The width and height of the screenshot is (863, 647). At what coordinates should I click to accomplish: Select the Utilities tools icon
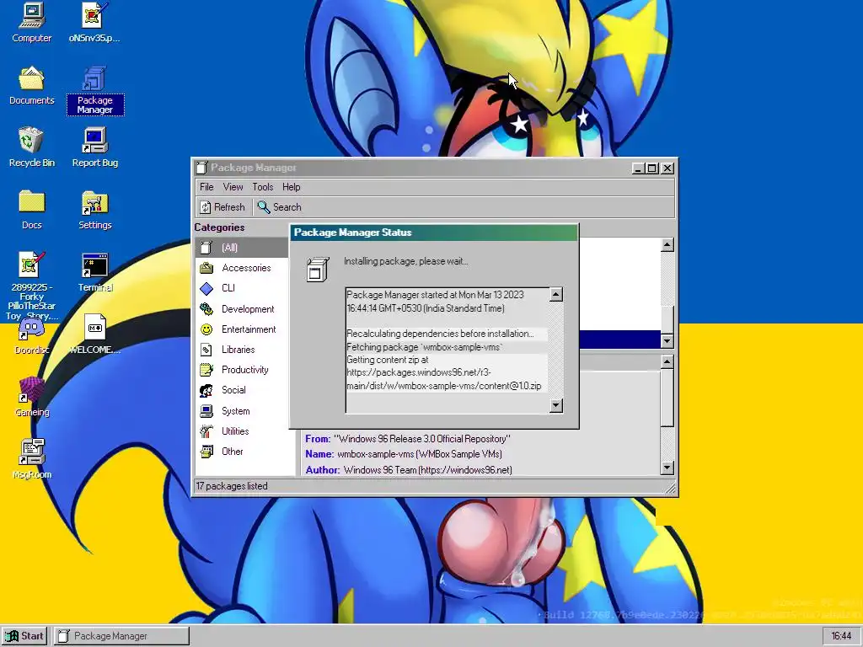coord(206,431)
